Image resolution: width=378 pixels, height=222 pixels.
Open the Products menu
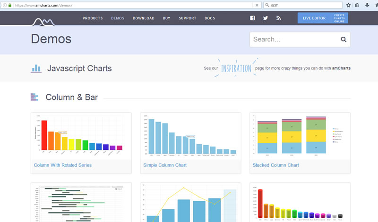coord(93,18)
